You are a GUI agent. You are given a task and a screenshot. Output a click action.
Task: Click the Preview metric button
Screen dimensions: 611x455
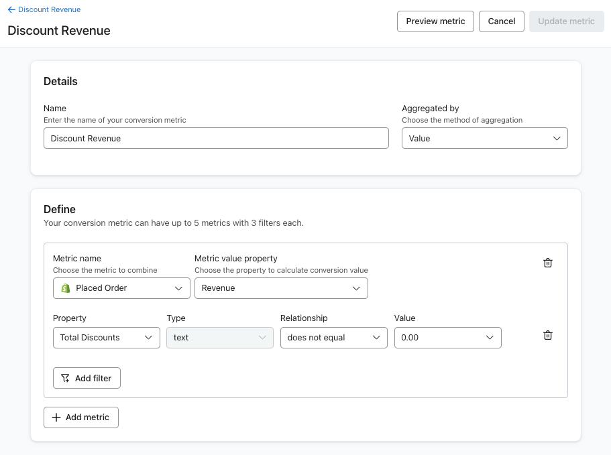[x=435, y=21]
